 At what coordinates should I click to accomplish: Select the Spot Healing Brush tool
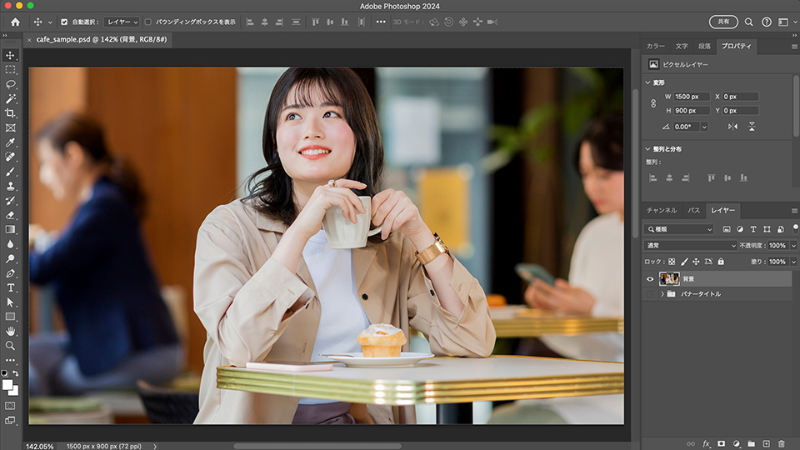tap(10, 157)
